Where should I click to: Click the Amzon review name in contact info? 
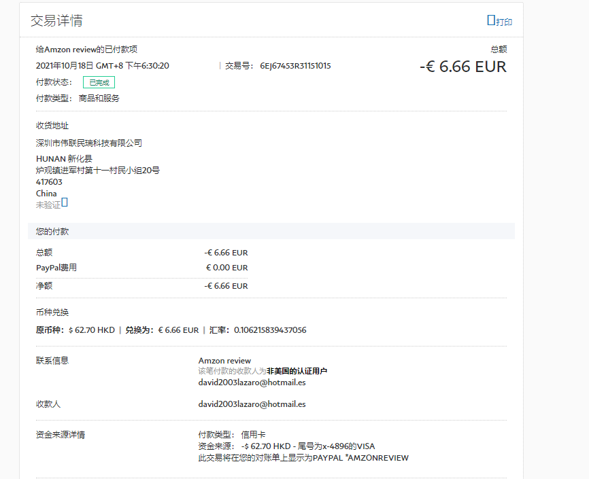(x=224, y=361)
